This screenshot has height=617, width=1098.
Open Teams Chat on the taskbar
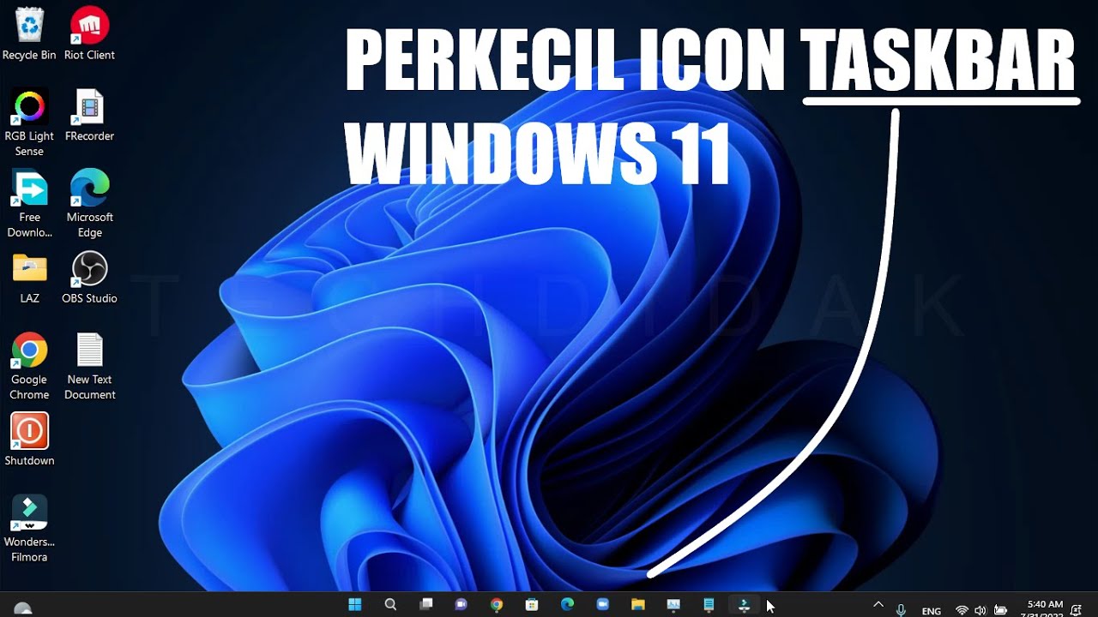click(x=461, y=605)
